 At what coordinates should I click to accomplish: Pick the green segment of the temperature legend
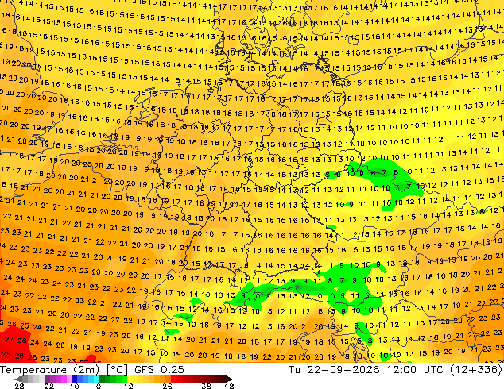113,379
